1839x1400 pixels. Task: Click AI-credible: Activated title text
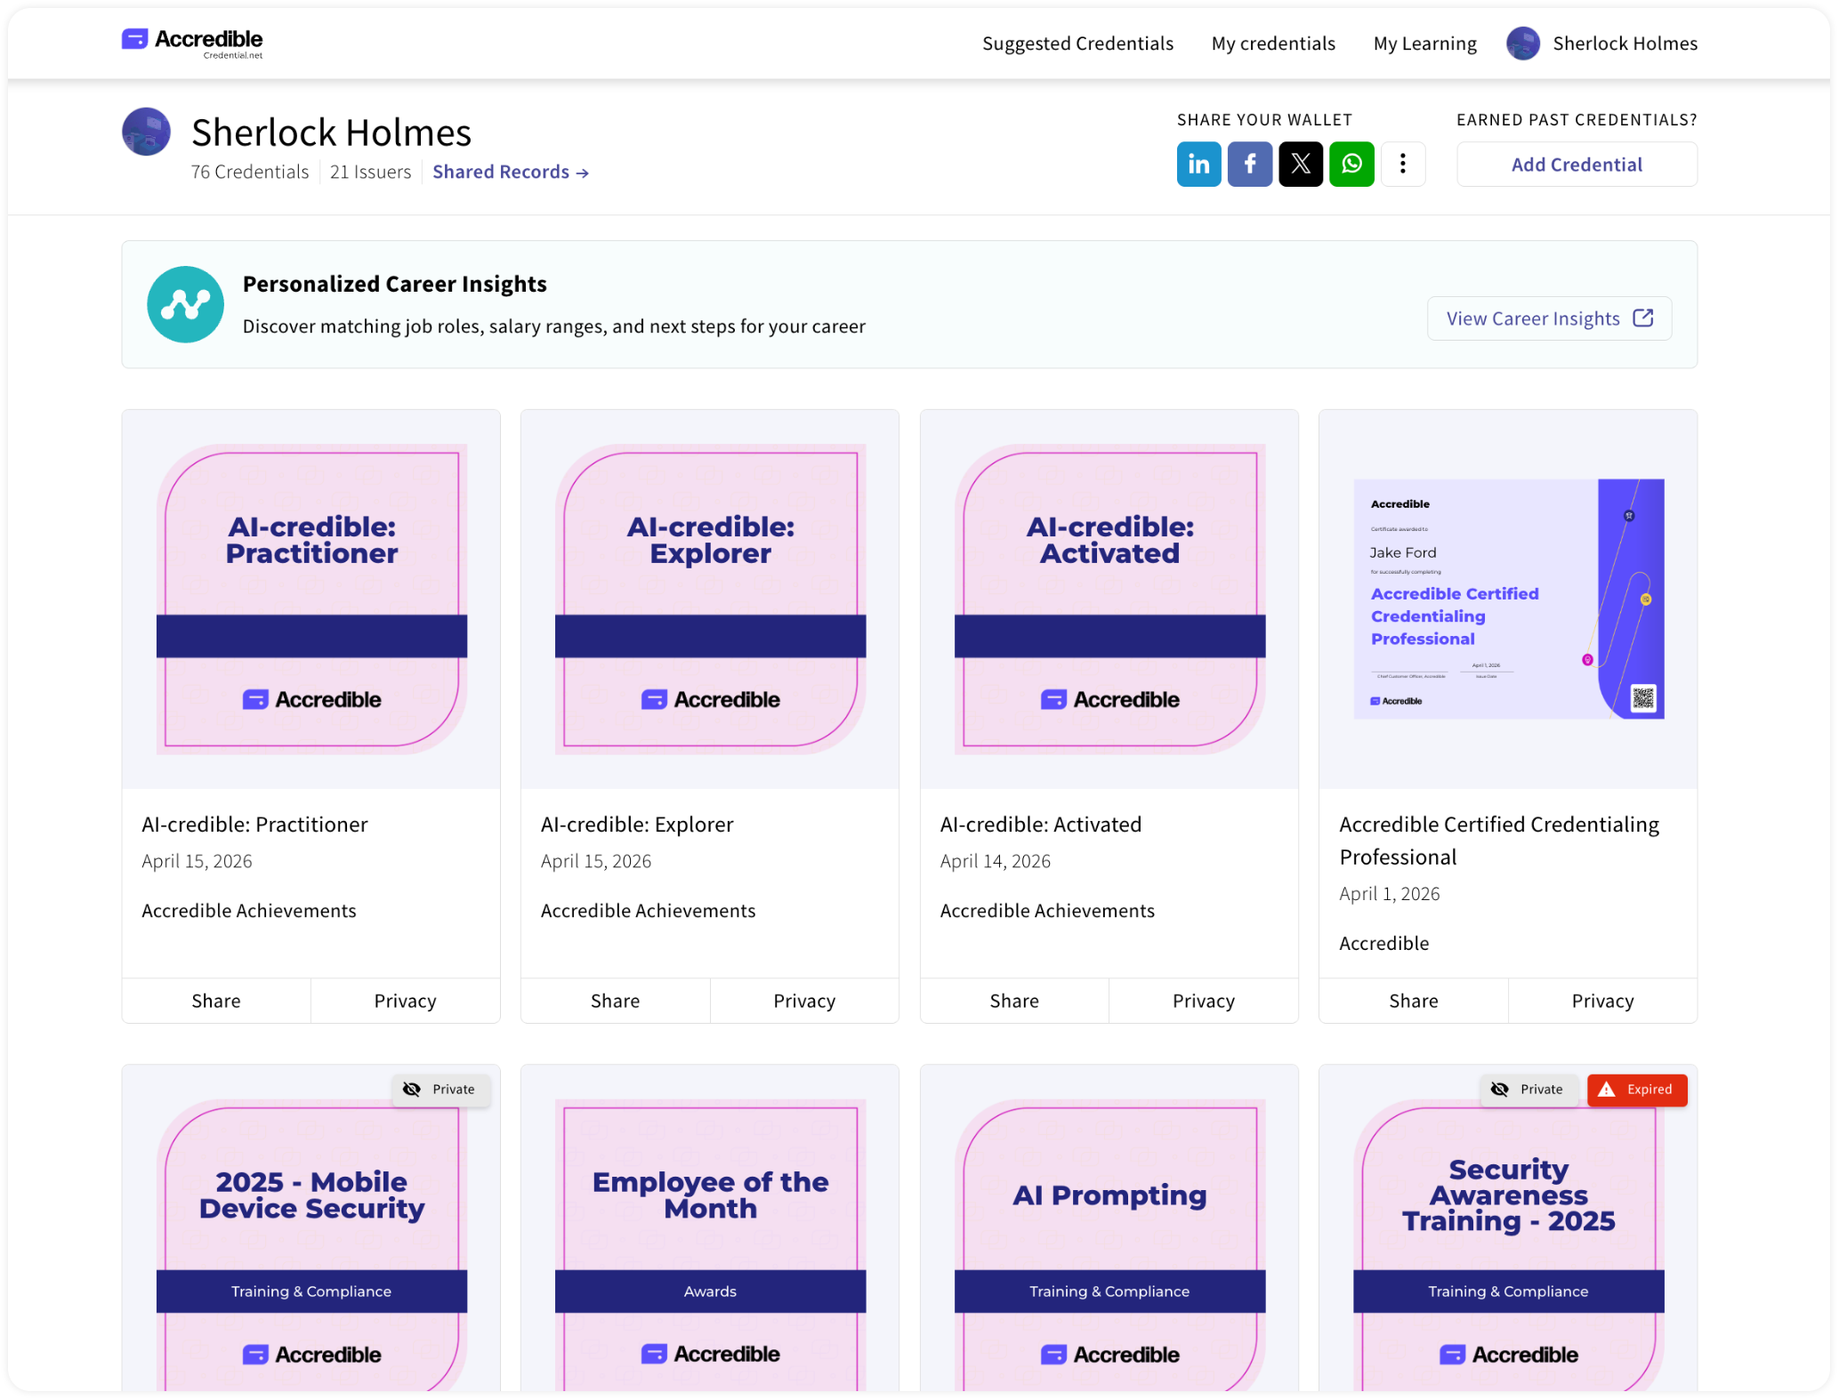point(1040,825)
